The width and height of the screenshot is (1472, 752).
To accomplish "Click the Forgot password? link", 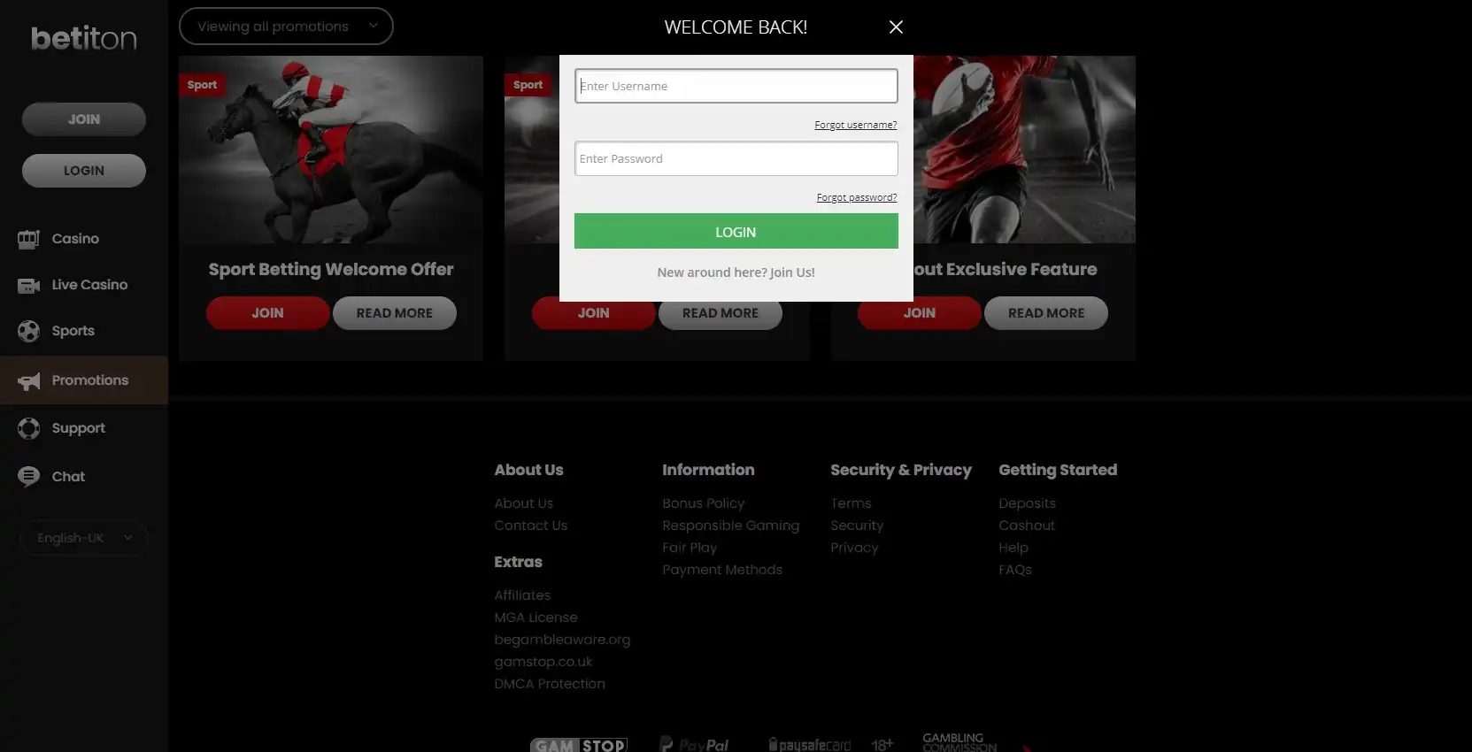I will [x=856, y=197].
